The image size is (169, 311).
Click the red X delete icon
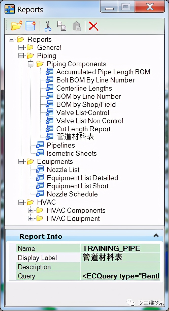coord(93,26)
